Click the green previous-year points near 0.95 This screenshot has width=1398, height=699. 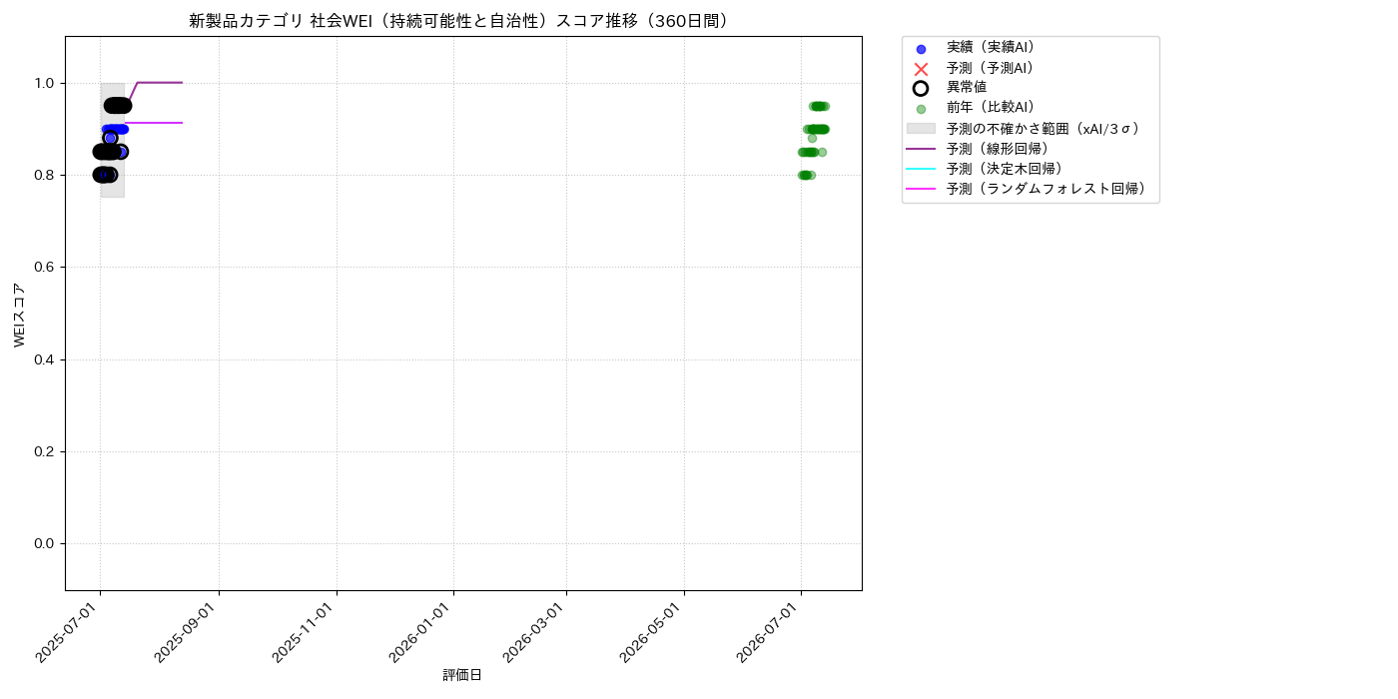coord(819,106)
